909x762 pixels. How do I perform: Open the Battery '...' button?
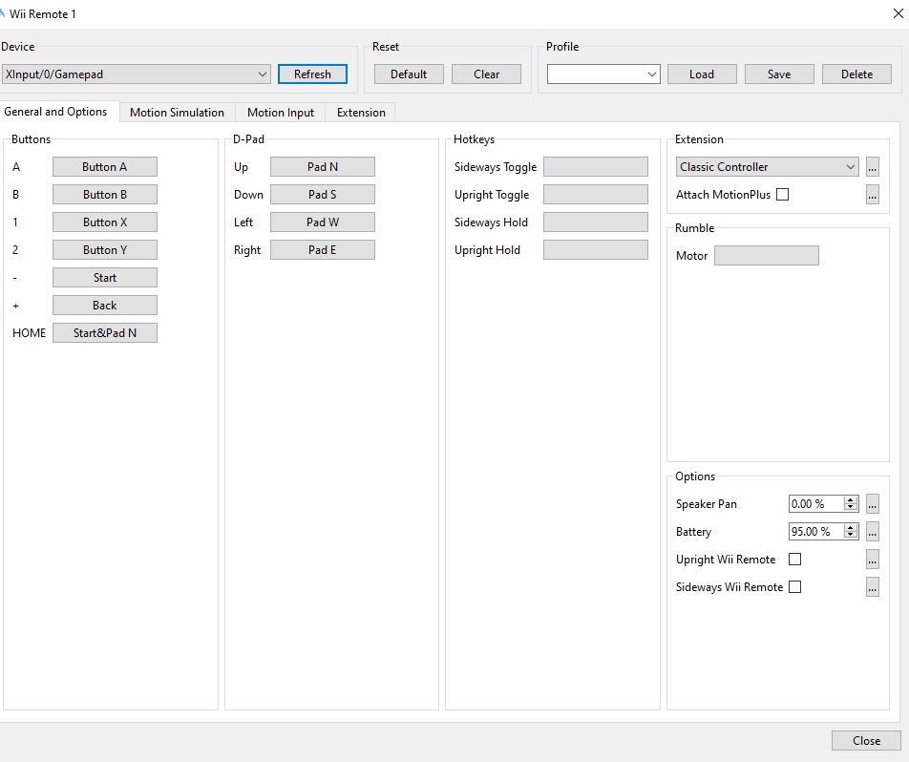872,532
